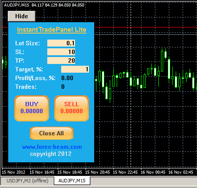Select the SL value field
Image resolution: width=197 pixels, height=188 pixels.
click(61, 52)
